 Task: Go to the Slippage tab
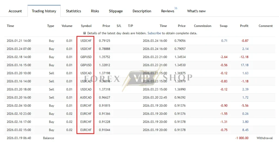coord(116,11)
